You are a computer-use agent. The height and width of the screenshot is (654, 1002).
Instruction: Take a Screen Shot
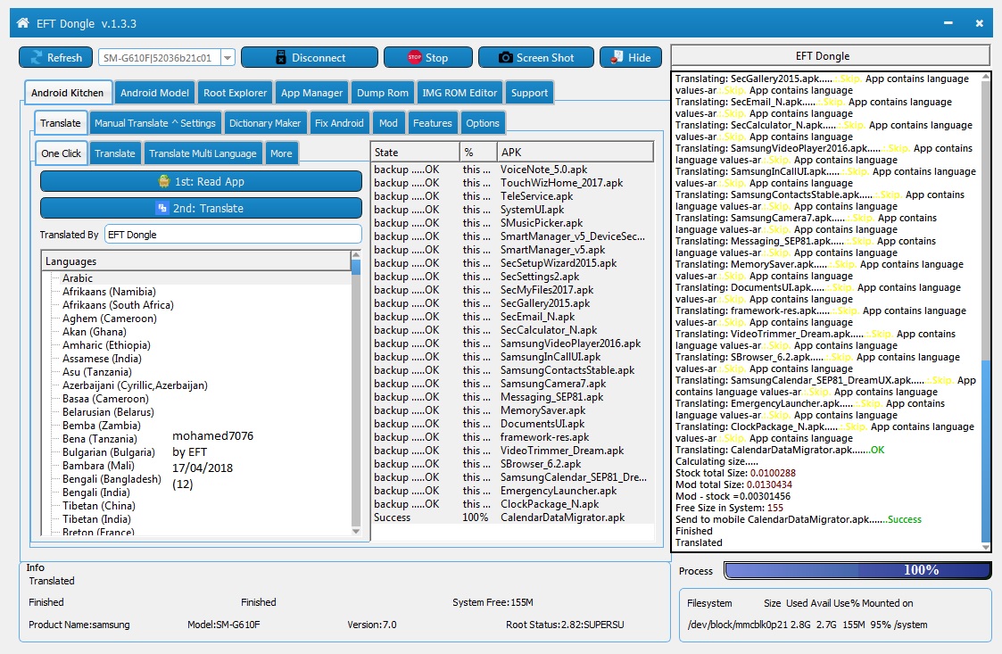coord(536,57)
